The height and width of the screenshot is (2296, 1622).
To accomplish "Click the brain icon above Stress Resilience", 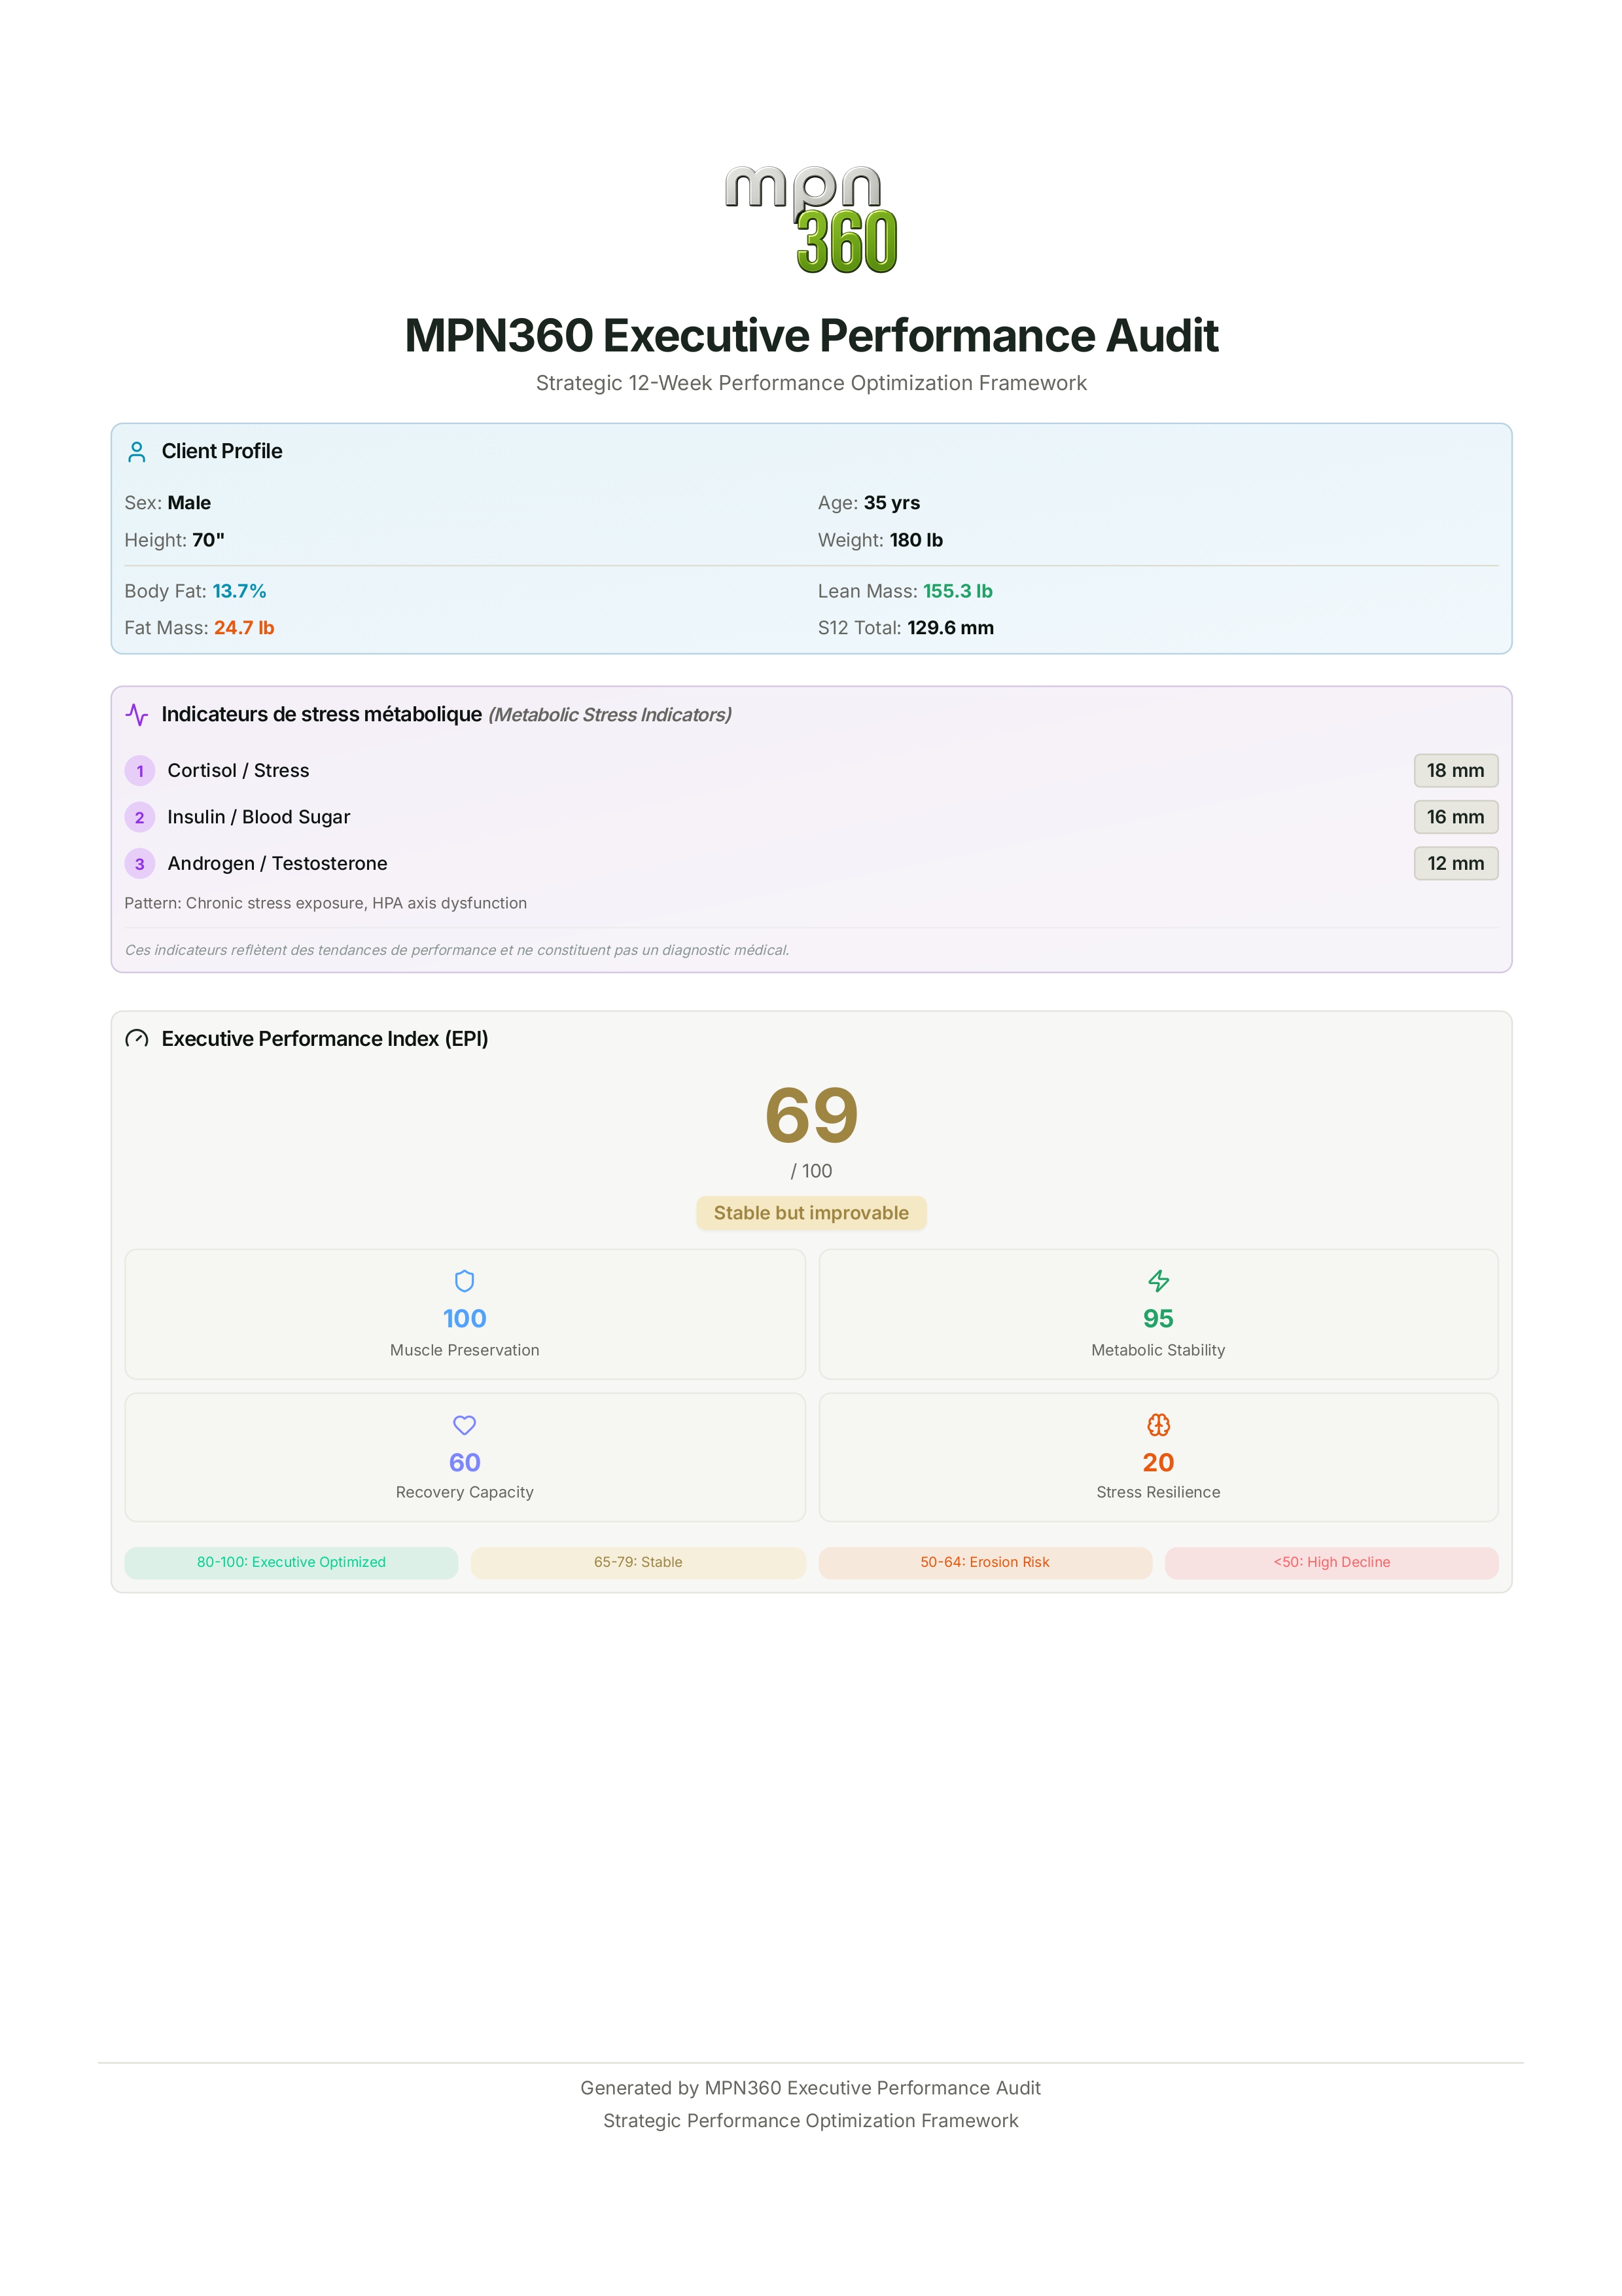I will tap(1158, 1425).
